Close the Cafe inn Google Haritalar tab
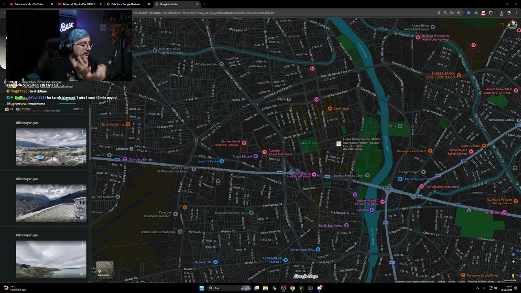Image resolution: width=521 pixels, height=293 pixels. pos(149,4)
